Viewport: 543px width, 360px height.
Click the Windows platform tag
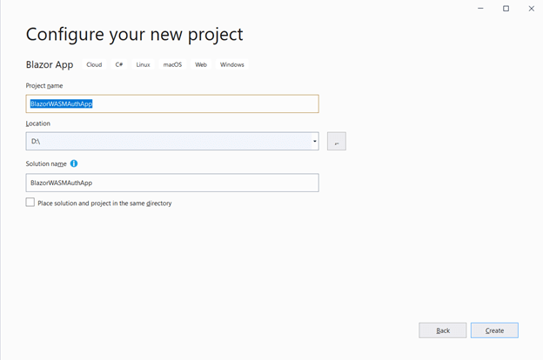point(232,64)
